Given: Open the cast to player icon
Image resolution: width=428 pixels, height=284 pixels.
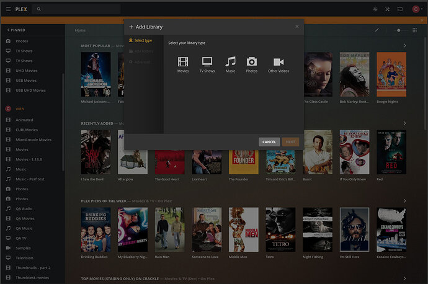Looking at the screenshot, I should (x=400, y=9).
